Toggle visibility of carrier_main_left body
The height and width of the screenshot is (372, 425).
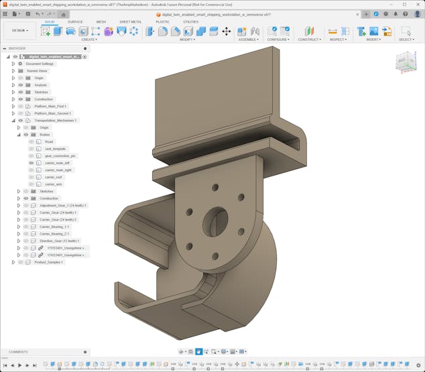pos(31,163)
